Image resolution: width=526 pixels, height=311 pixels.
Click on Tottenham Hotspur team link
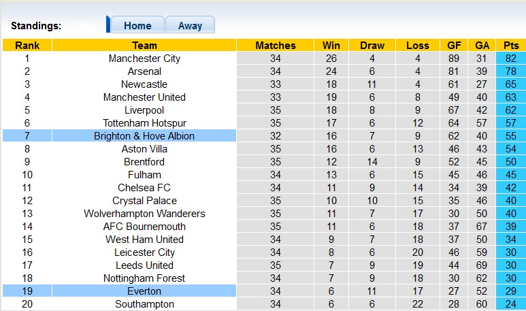point(144,123)
